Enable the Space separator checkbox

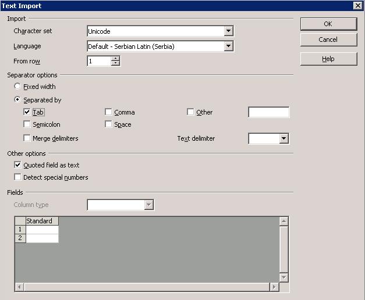click(109, 124)
